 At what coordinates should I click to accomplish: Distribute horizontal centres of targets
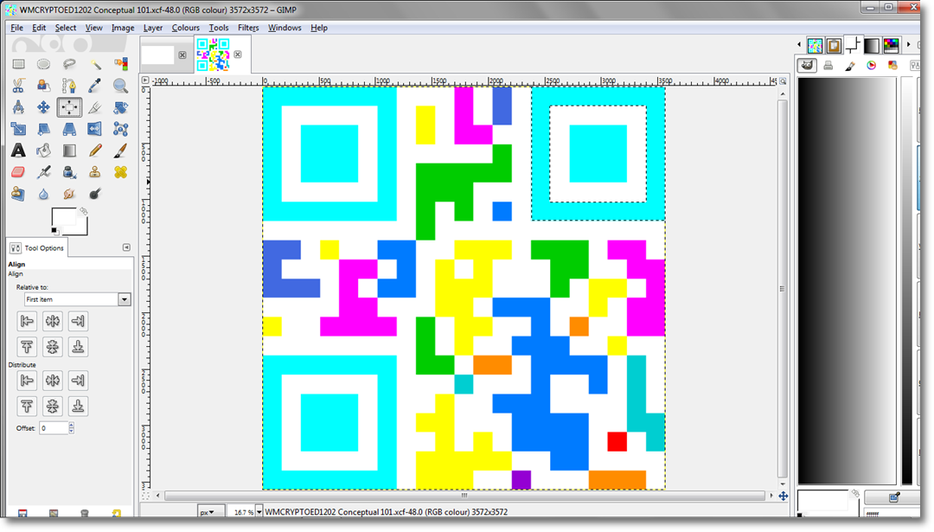coord(53,380)
